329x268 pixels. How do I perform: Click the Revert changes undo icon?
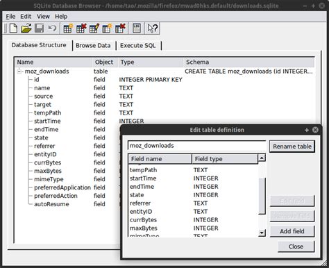point(52,28)
